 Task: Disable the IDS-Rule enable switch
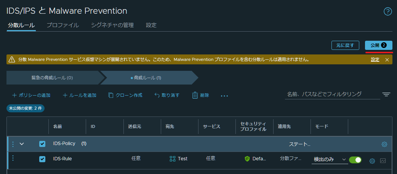[355, 160]
